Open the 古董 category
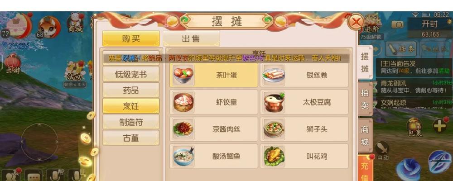This screenshot has height=181, width=453. pyautogui.click(x=131, y=138)
